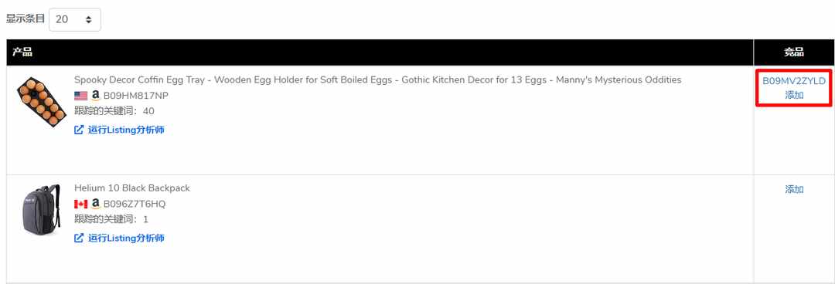Click the Amazon logo icon next to B09HM817NP
Viewport: 835px width, 284px height.
pos(95,96)
